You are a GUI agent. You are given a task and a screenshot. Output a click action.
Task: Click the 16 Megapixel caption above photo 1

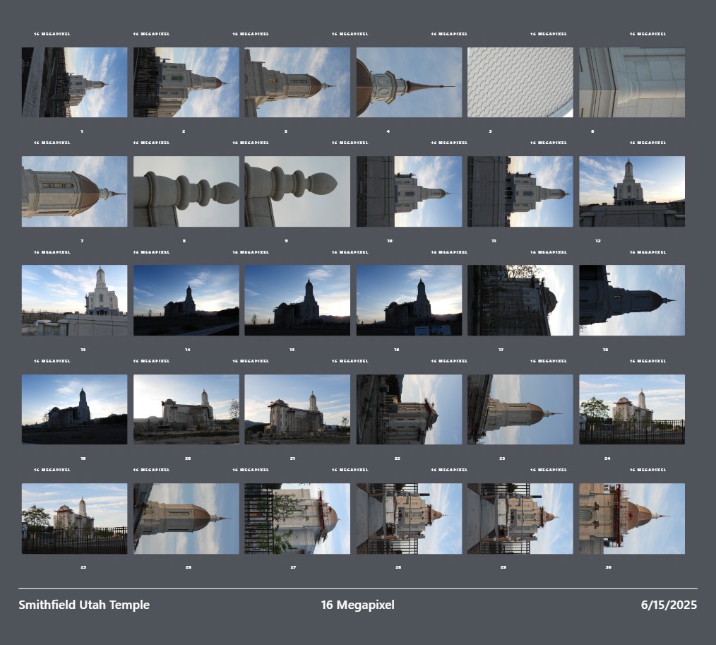pyautogui.click(x=52, y=34)
